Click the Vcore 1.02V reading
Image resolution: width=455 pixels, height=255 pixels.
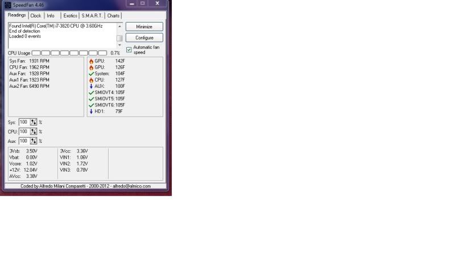tap(23, 164)
